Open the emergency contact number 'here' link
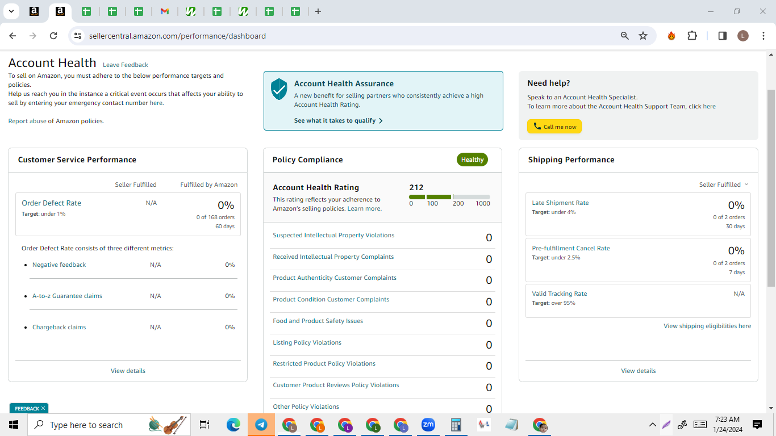 pyautogui.click(x=156, y=103)
